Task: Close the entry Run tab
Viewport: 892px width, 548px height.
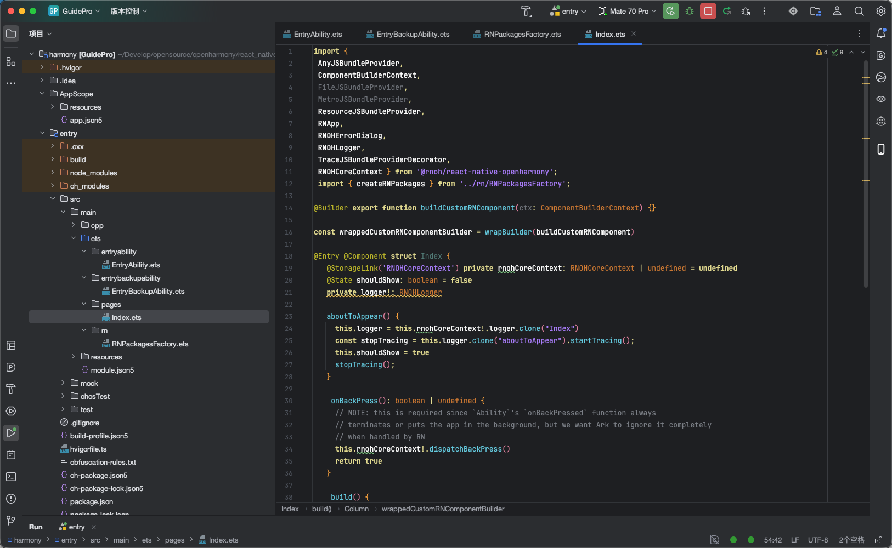Action: (94, 527)
